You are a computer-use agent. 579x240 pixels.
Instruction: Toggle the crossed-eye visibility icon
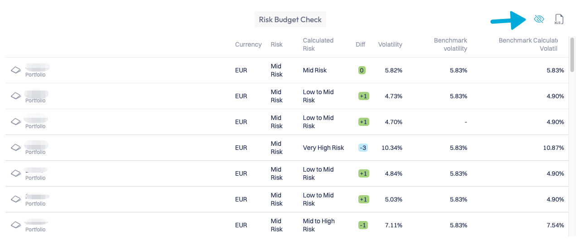[x=539, y=19]
